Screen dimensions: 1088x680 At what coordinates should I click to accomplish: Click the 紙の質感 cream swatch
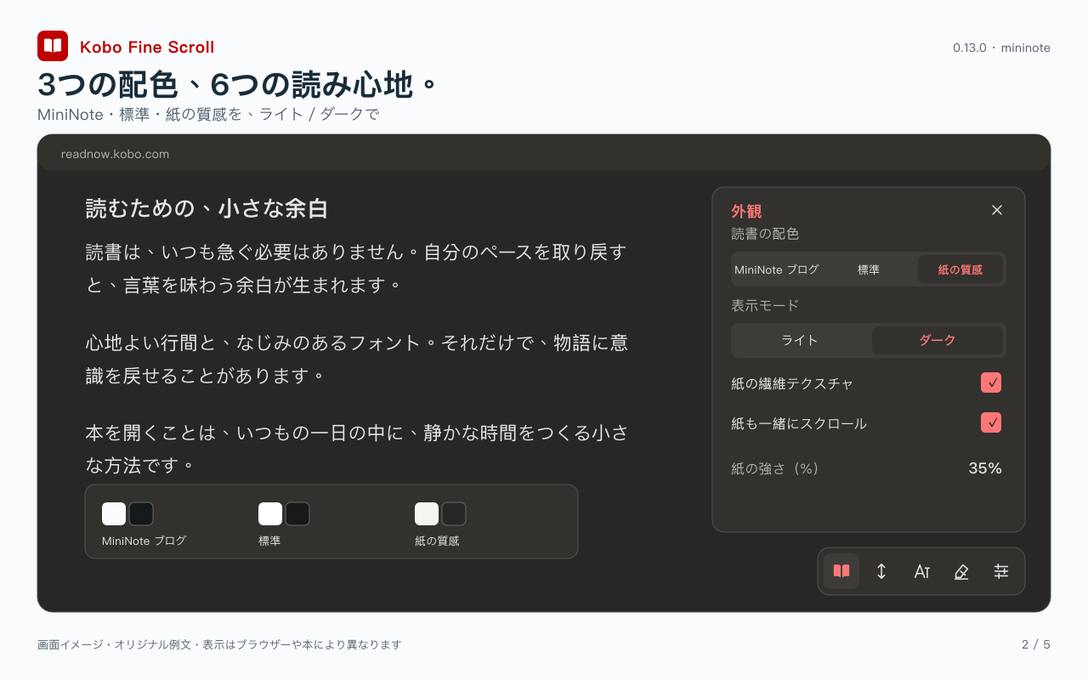tap(427, 514)
